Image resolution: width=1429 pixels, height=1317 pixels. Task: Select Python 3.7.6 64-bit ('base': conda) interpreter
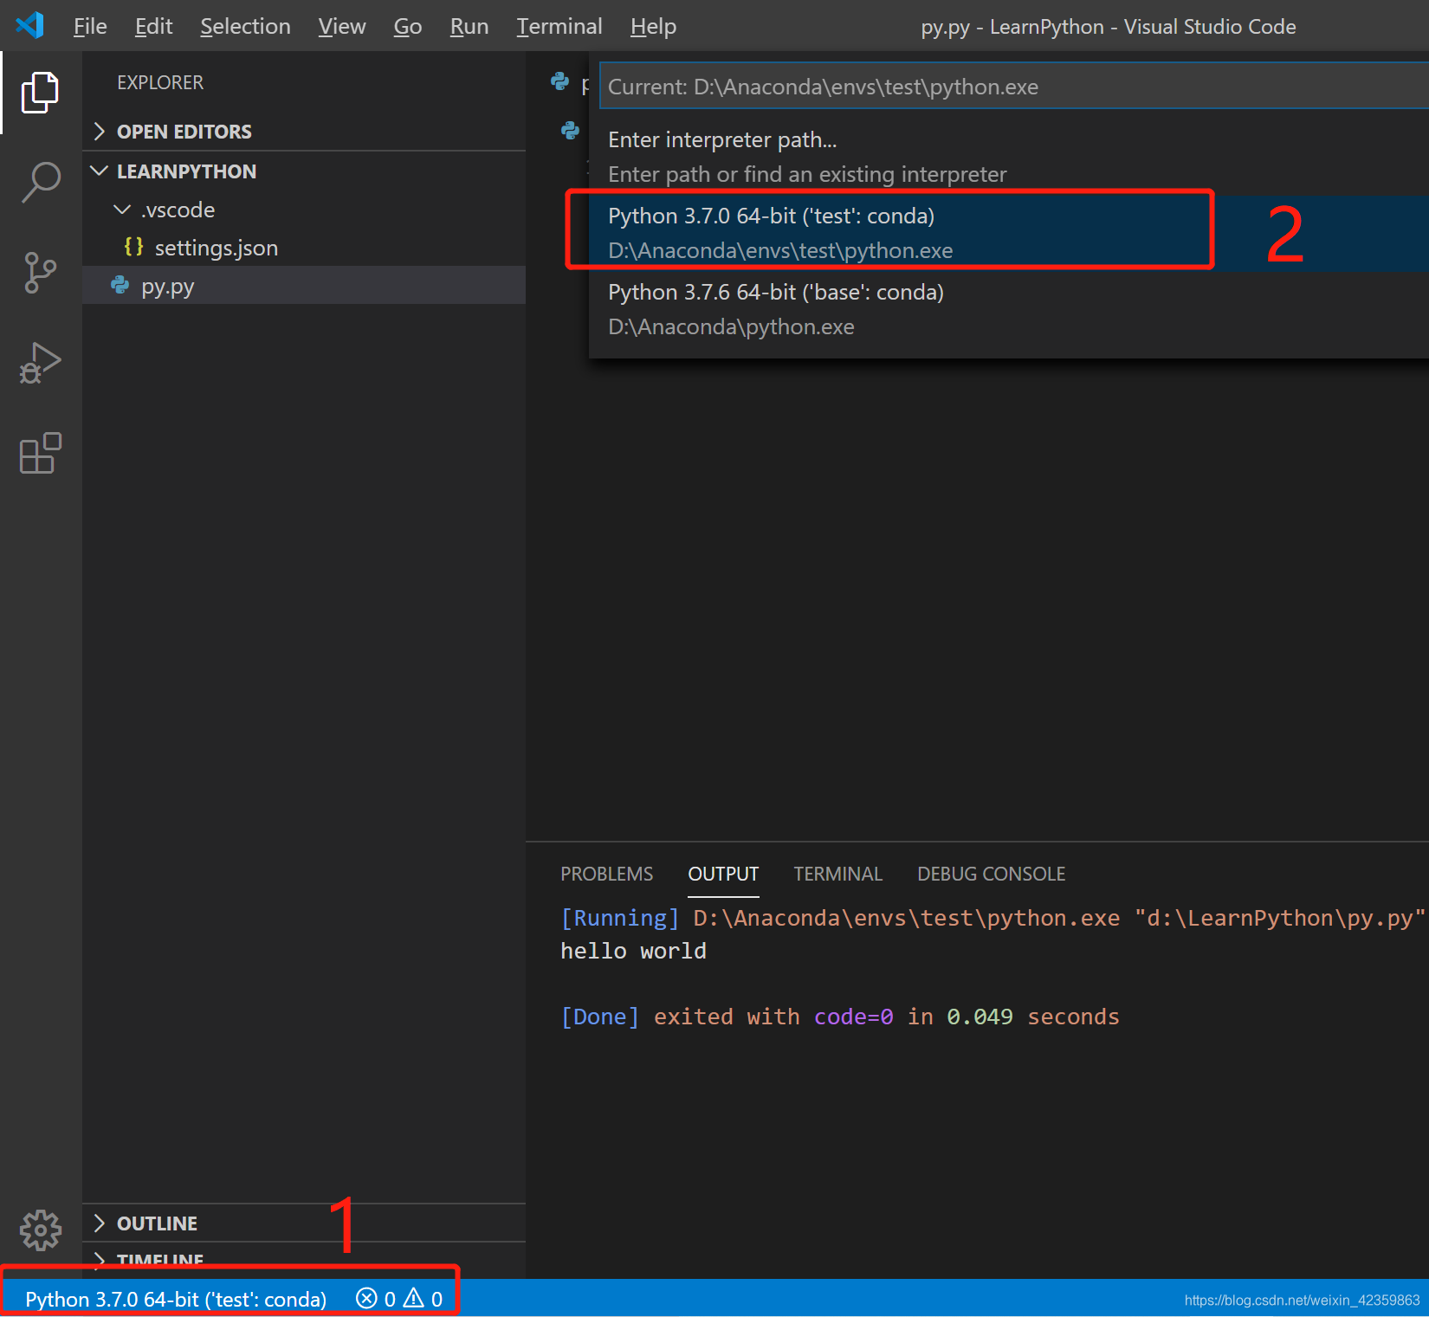pyautogui.click(x=1008, y=309)
